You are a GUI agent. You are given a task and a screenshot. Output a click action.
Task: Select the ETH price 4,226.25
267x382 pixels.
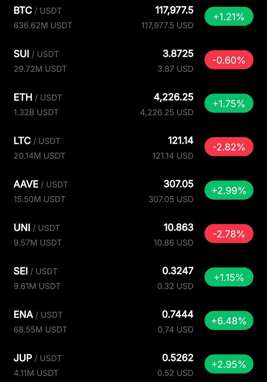tap(174, 97)
